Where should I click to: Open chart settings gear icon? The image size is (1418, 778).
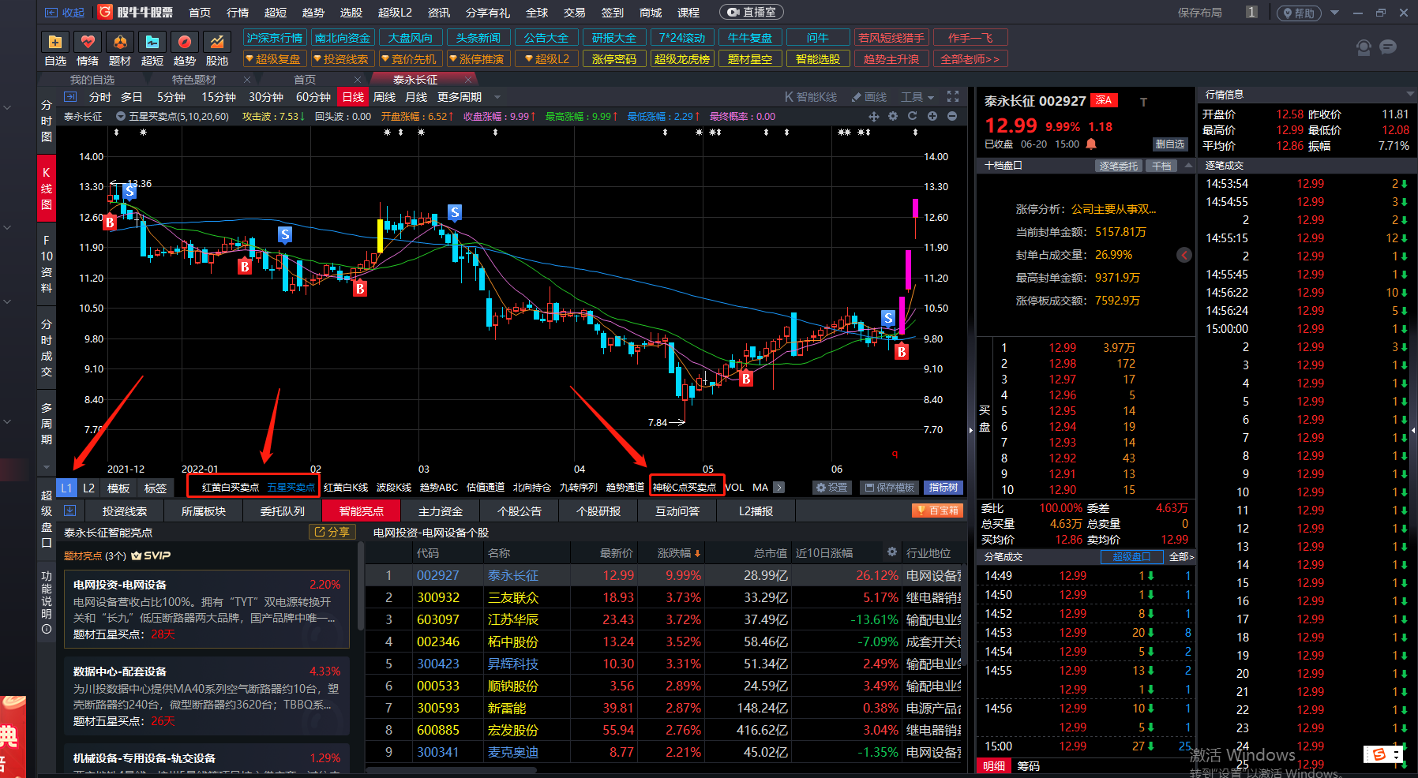[893, 116]
